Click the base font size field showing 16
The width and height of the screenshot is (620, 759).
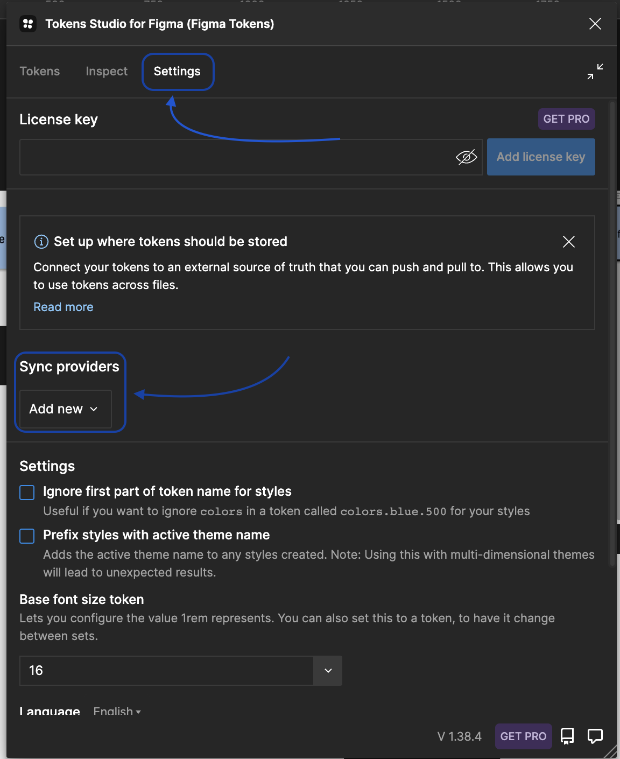[x=166, y=671]
